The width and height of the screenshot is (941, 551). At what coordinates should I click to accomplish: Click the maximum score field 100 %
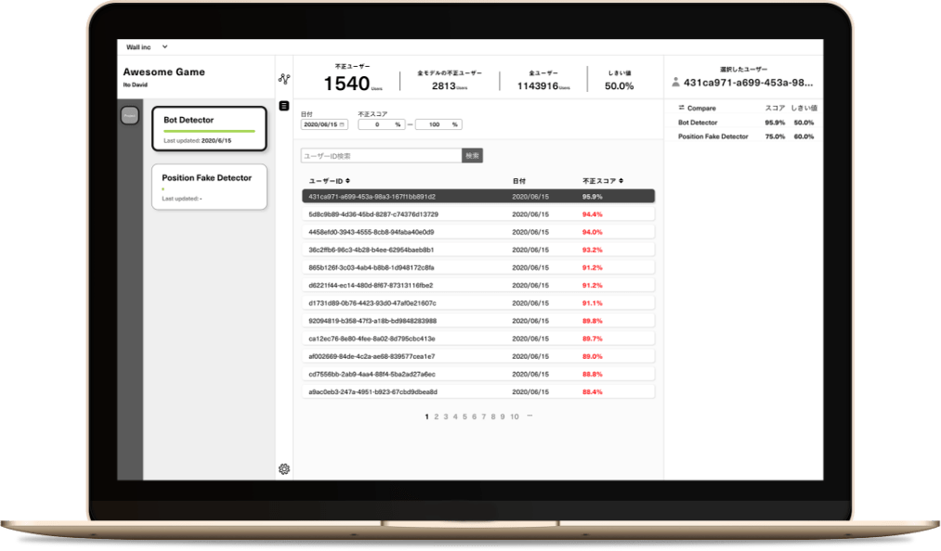438,125
